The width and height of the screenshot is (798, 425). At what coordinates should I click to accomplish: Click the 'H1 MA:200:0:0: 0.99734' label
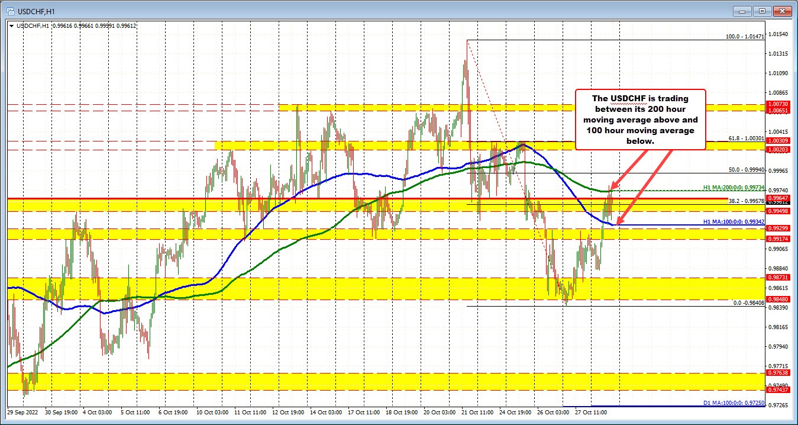pos(734,187)
